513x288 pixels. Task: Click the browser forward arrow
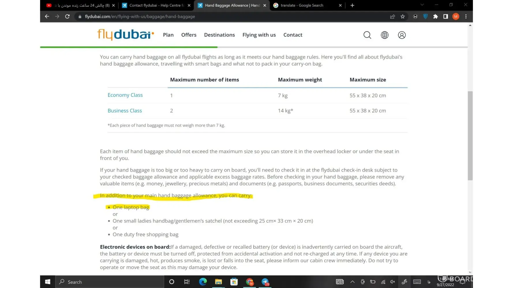pos(57,16)
